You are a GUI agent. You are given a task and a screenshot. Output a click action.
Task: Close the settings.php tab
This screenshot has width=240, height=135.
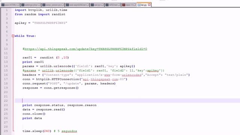coord(39,5)
